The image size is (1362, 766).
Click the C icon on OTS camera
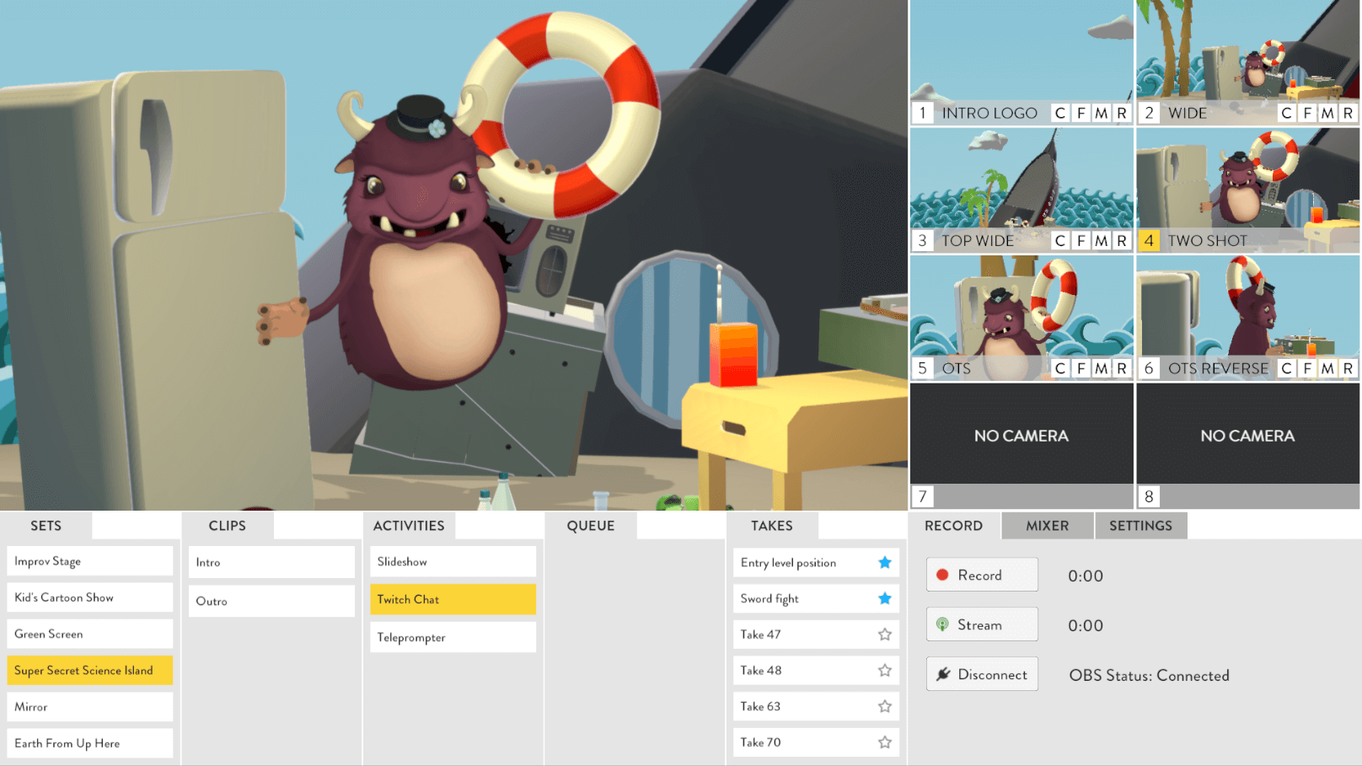[1060, 368]
